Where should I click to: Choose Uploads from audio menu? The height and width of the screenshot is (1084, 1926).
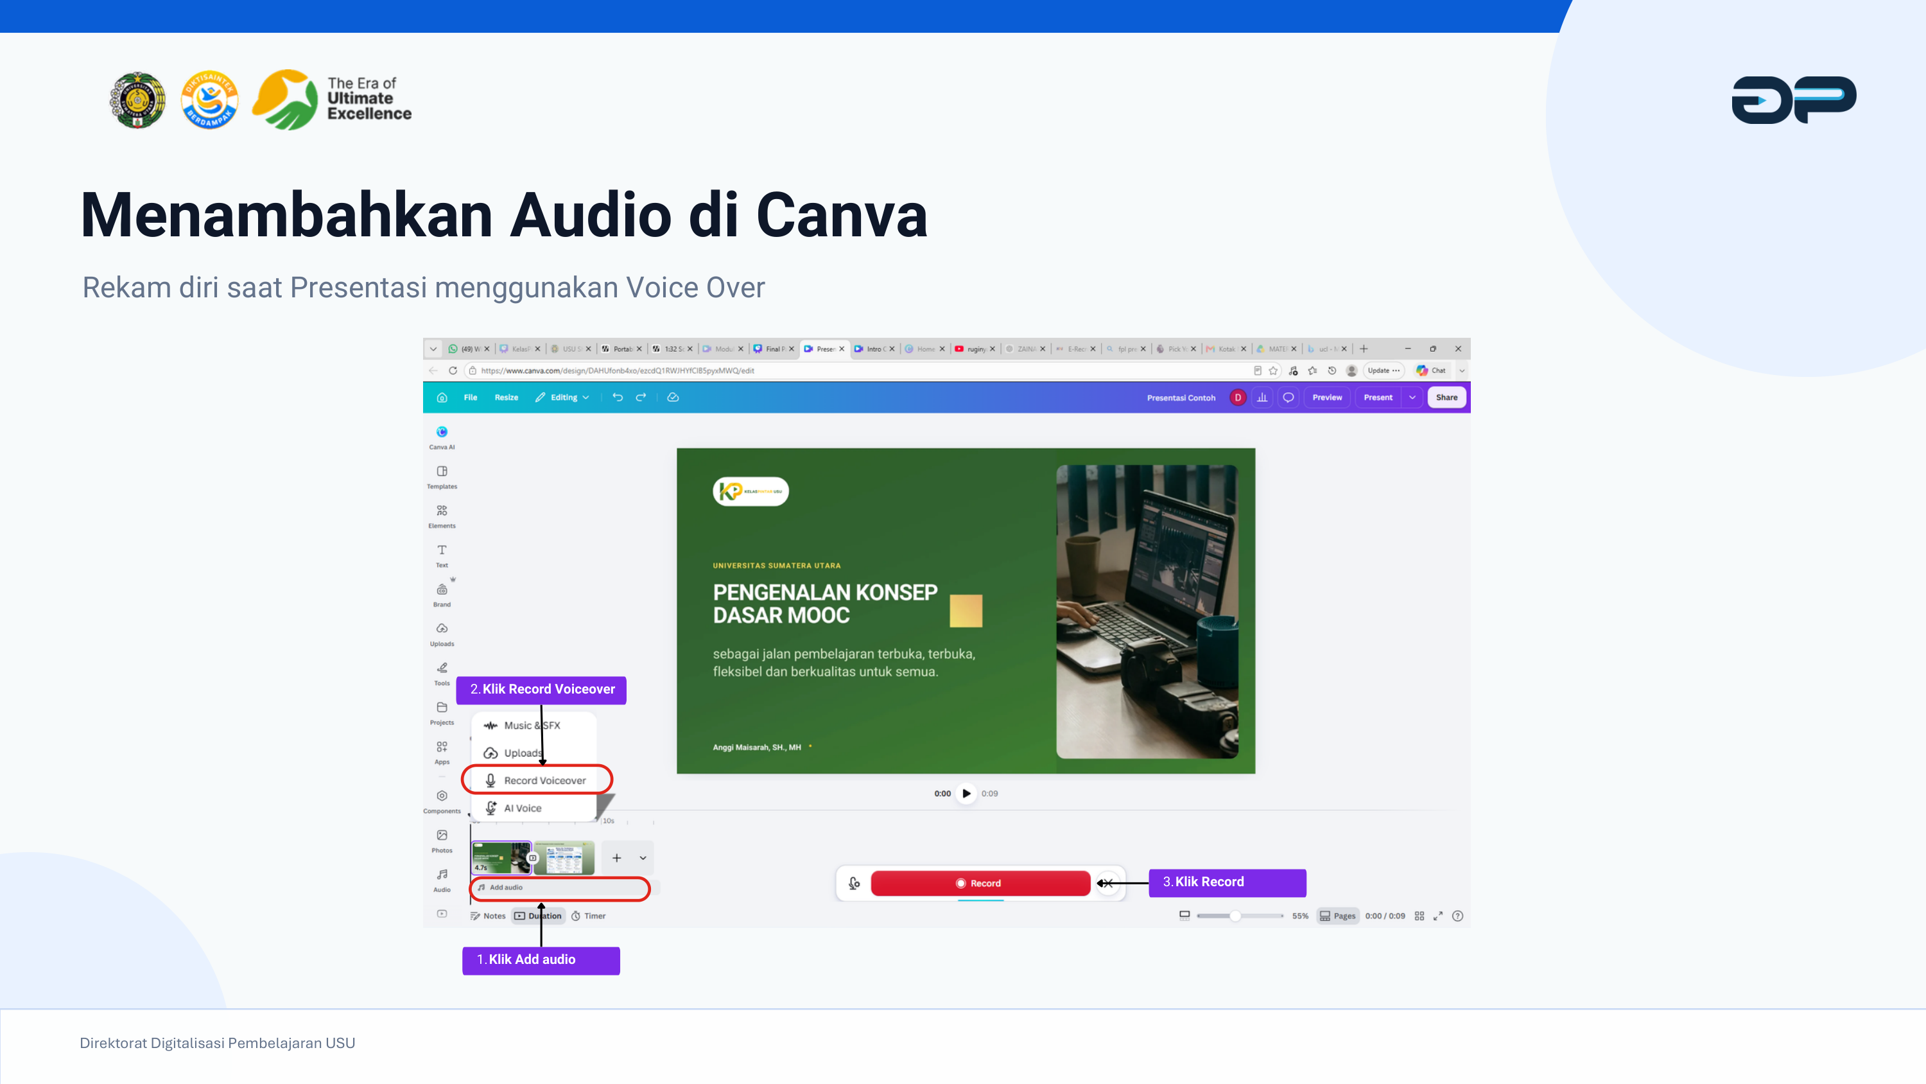click(533, 753)
